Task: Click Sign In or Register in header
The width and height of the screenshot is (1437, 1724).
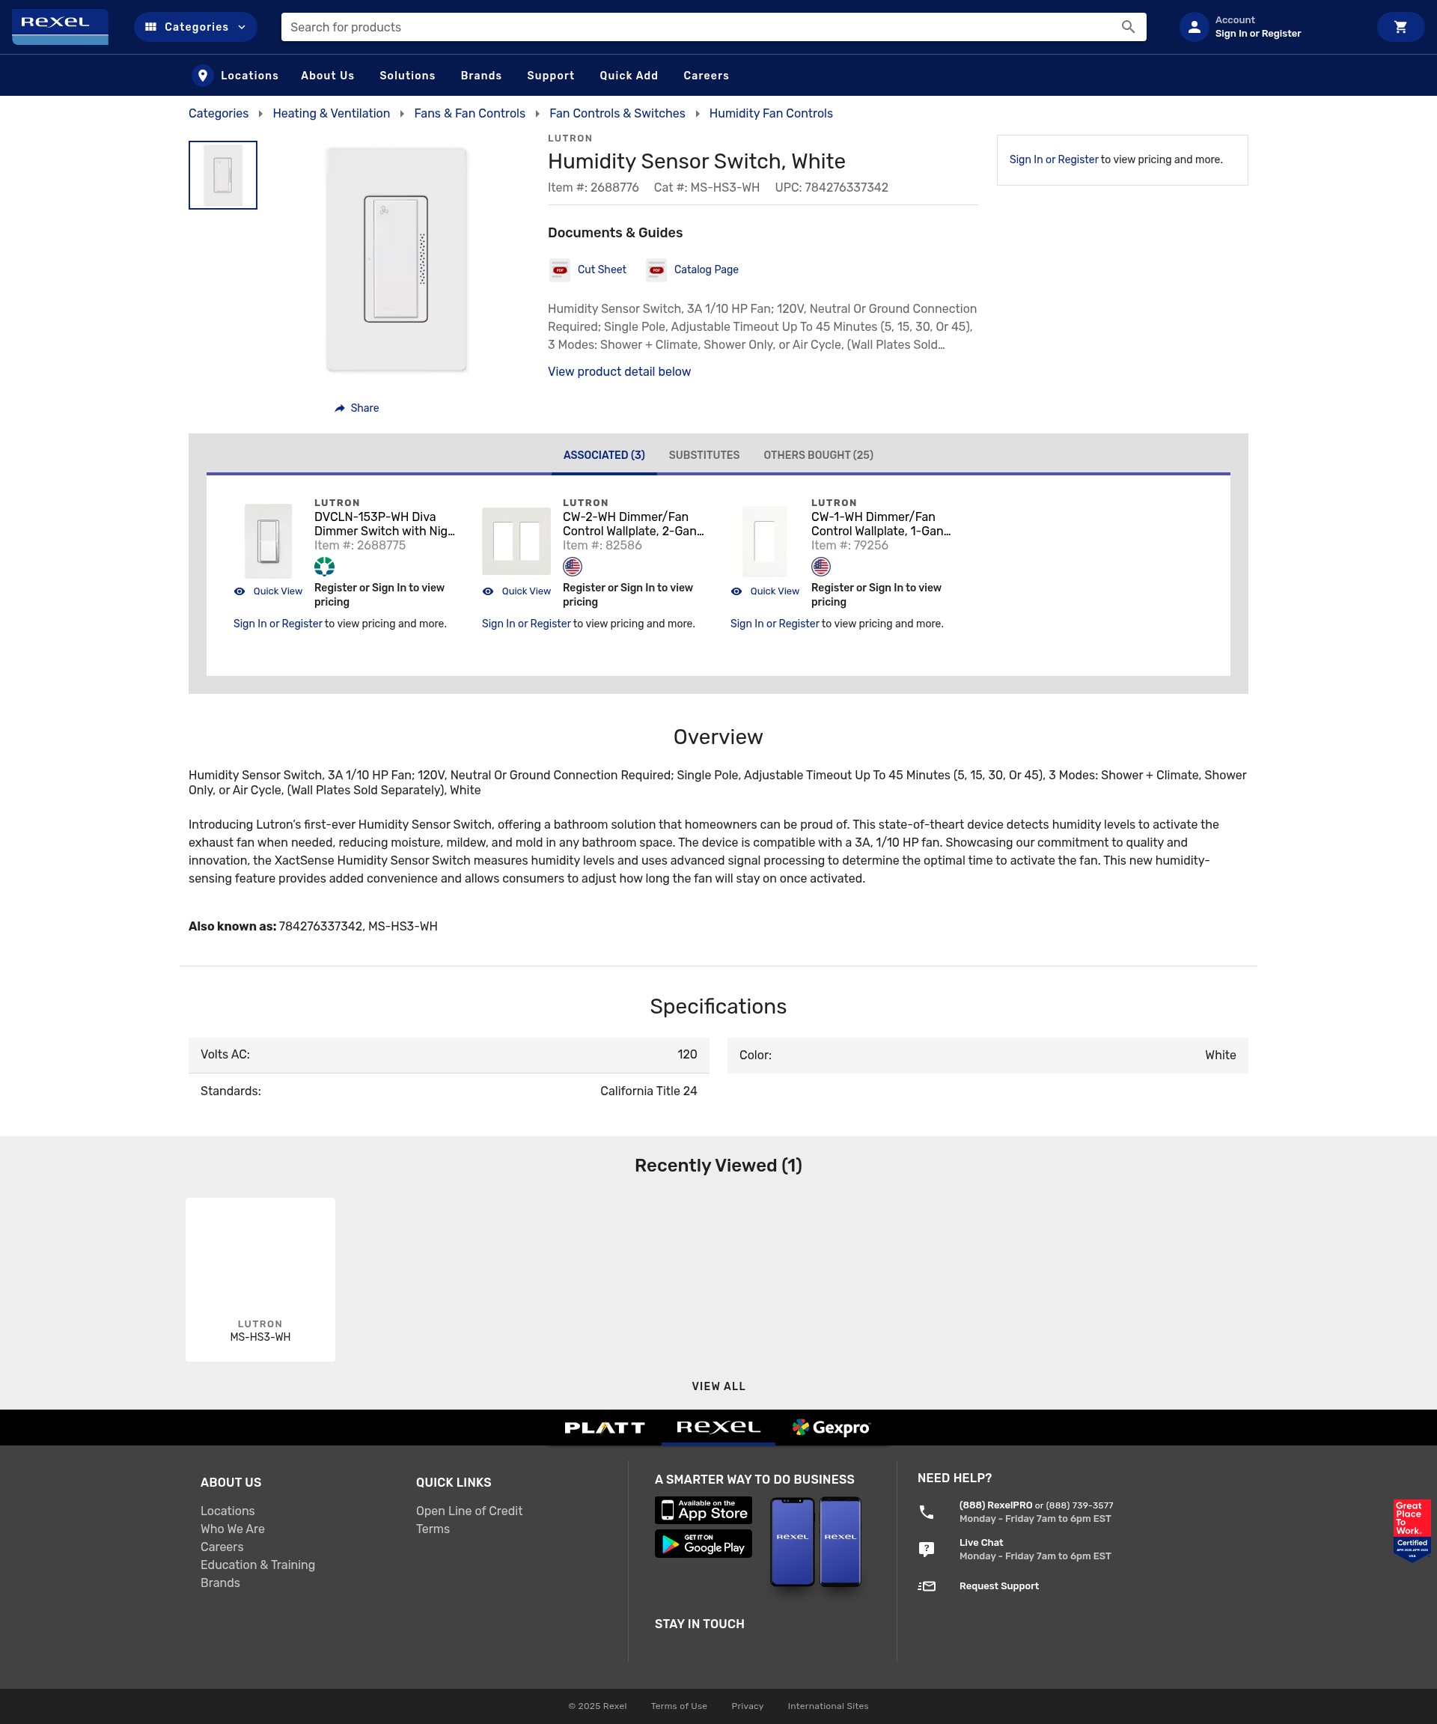Action: [1257, 34]
